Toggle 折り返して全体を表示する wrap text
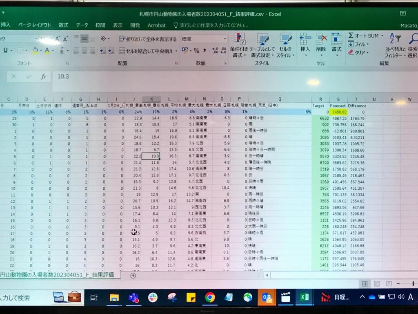The height and width of the screenshot is (314, 418). coord(148,39)
